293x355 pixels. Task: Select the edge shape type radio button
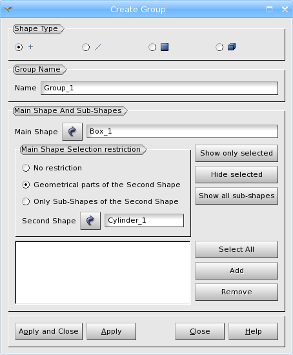[x=86, y=47]
